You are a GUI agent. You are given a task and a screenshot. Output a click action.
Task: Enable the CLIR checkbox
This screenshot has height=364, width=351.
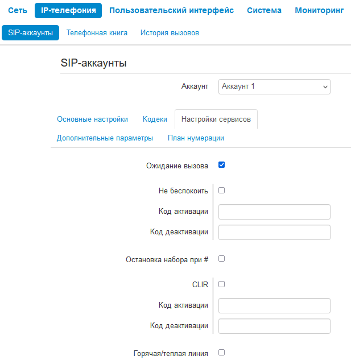(222, 284)
